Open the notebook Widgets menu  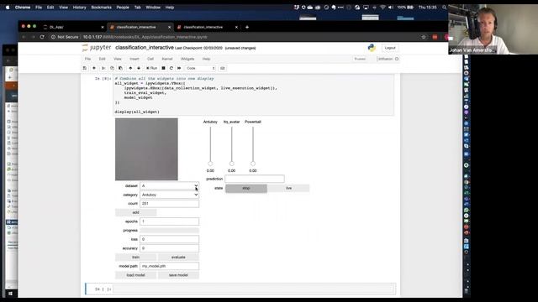[187, 59]
